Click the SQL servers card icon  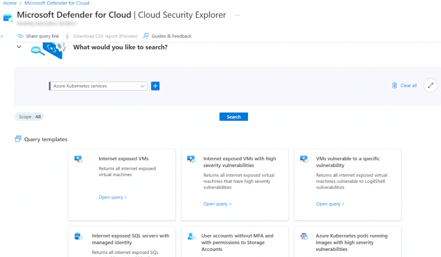[78, 236]
